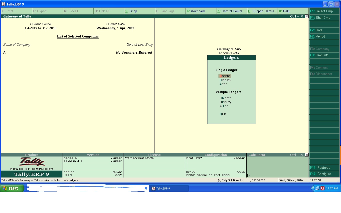
Task: Open the Keyboard option
Action: [201, 11]
